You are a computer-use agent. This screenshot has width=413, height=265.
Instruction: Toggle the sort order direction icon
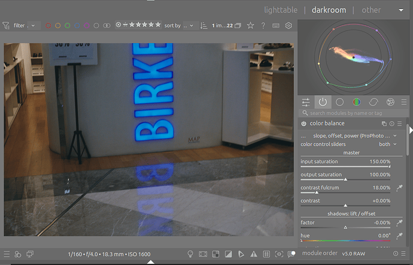point(204,26)
